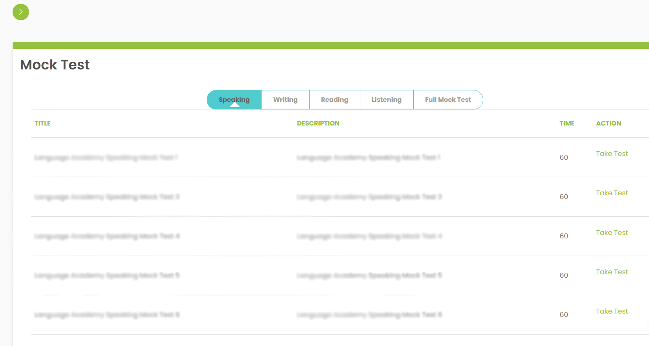Click the Mock Test page heading
Screen dimensions: 649x346
[55, 64]
